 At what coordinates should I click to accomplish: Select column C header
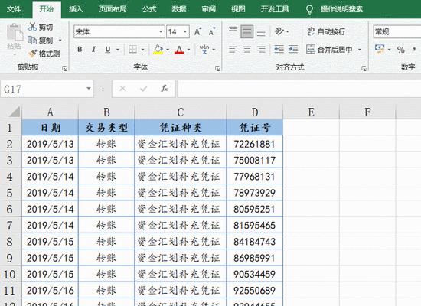coord(180,112)
